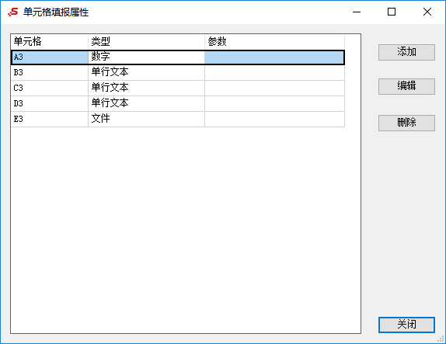Select cell A3 row
The height and width of the screenshot is (344, 446).
tap(178, 57)
